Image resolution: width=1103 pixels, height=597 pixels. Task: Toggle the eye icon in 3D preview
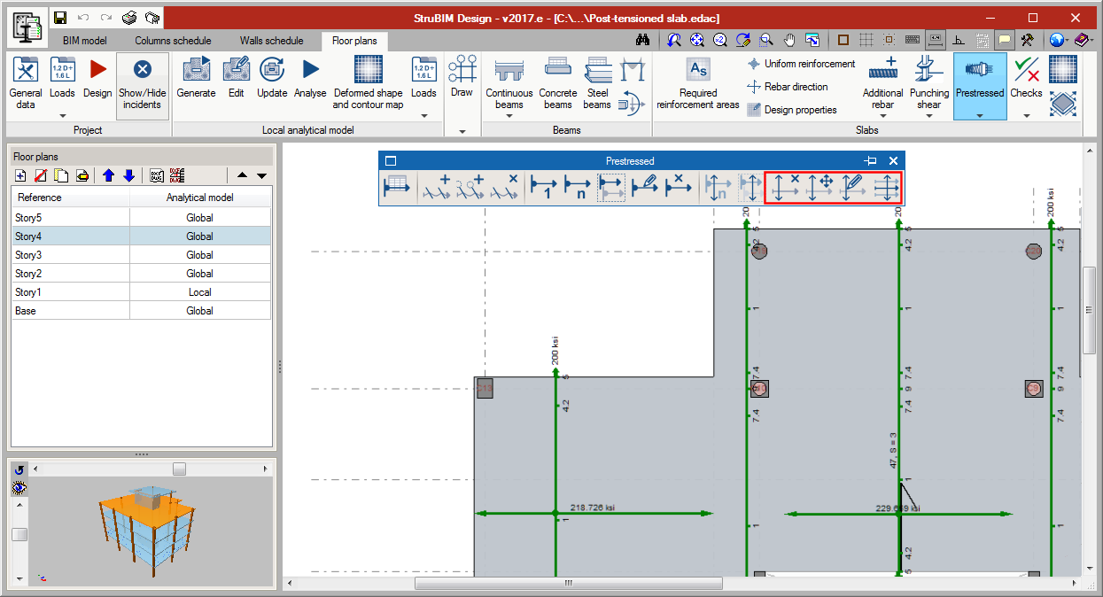19,488
